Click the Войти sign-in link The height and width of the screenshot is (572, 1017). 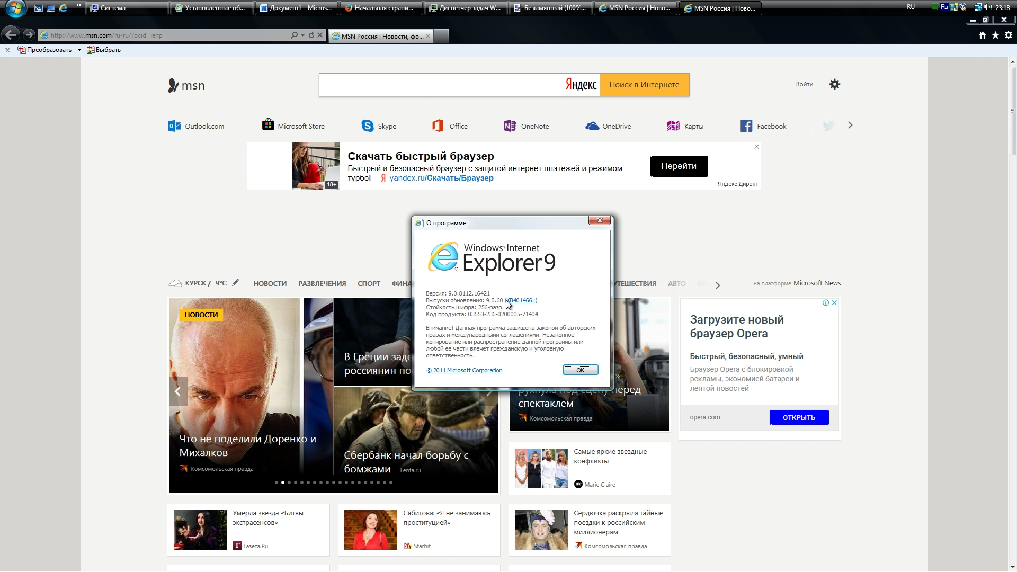coord(804,84)
